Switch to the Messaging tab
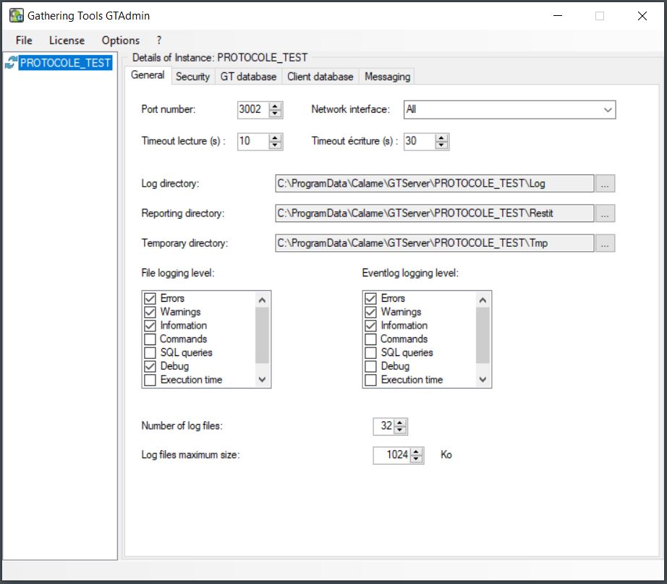 (387, 77)
